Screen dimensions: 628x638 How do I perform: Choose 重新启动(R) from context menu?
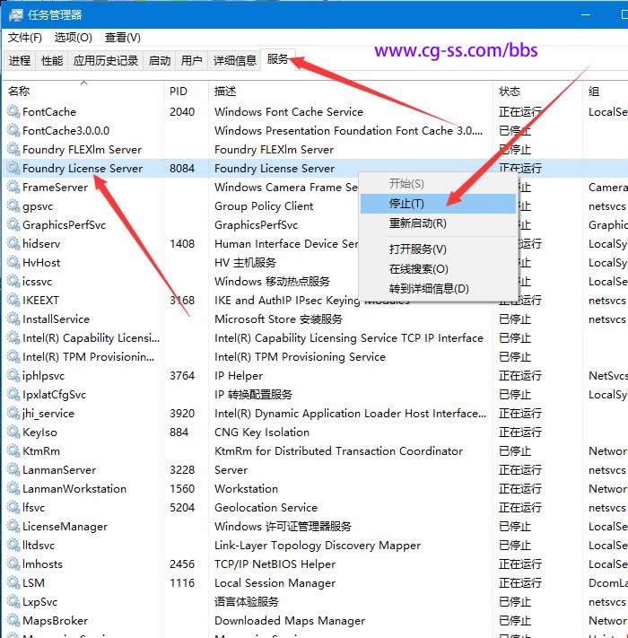click(417, 223)
